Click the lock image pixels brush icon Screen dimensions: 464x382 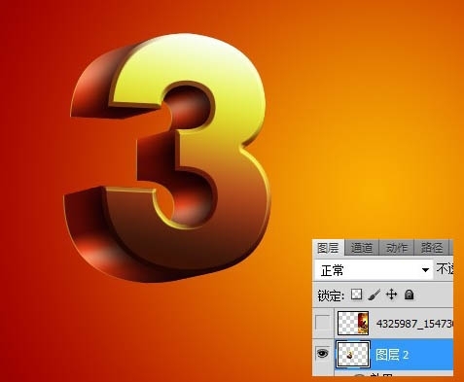coord(375,295)
